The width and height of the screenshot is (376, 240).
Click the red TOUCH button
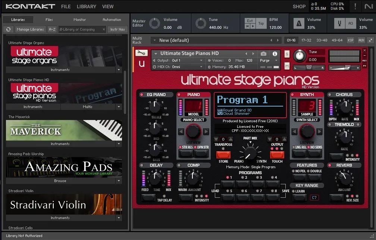[x=277, y=155]
